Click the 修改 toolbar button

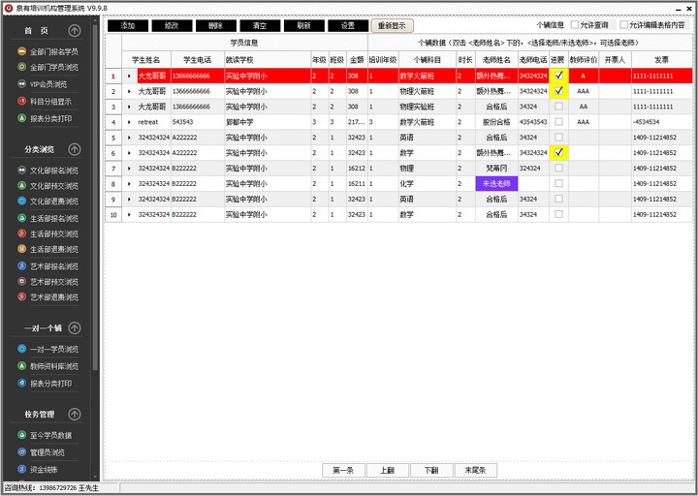[x=172, y=26]
